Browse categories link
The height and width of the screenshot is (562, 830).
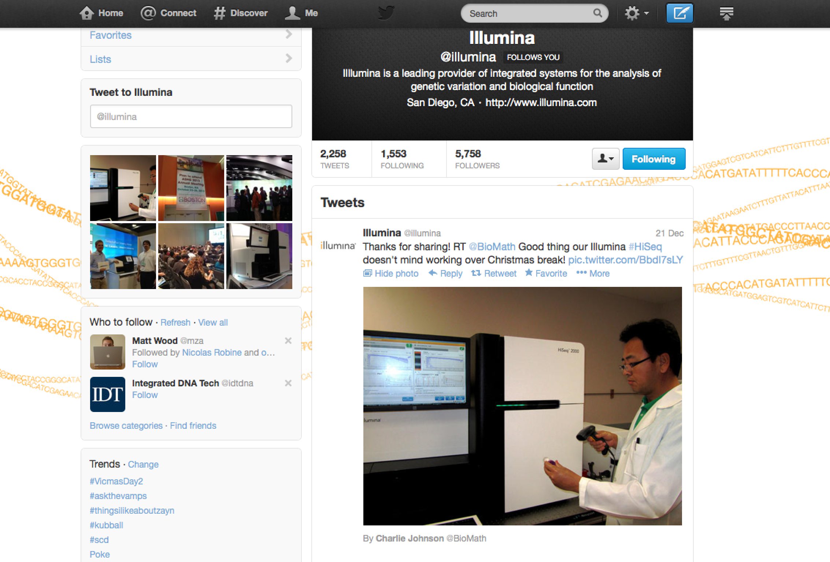[x=126, y=426]
